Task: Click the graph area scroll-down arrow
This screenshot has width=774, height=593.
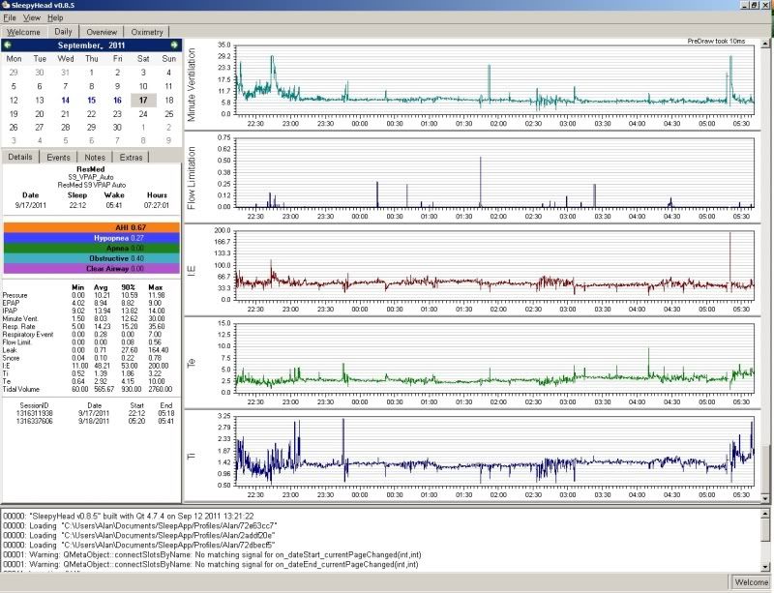Action: point(765,498)
